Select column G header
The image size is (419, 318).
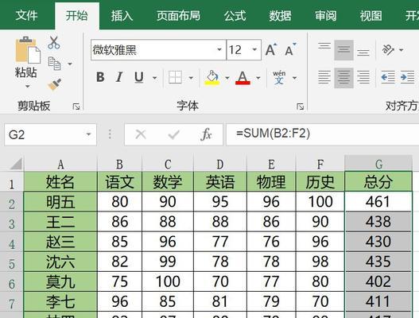pyautogui.click(x=378, y=164)
